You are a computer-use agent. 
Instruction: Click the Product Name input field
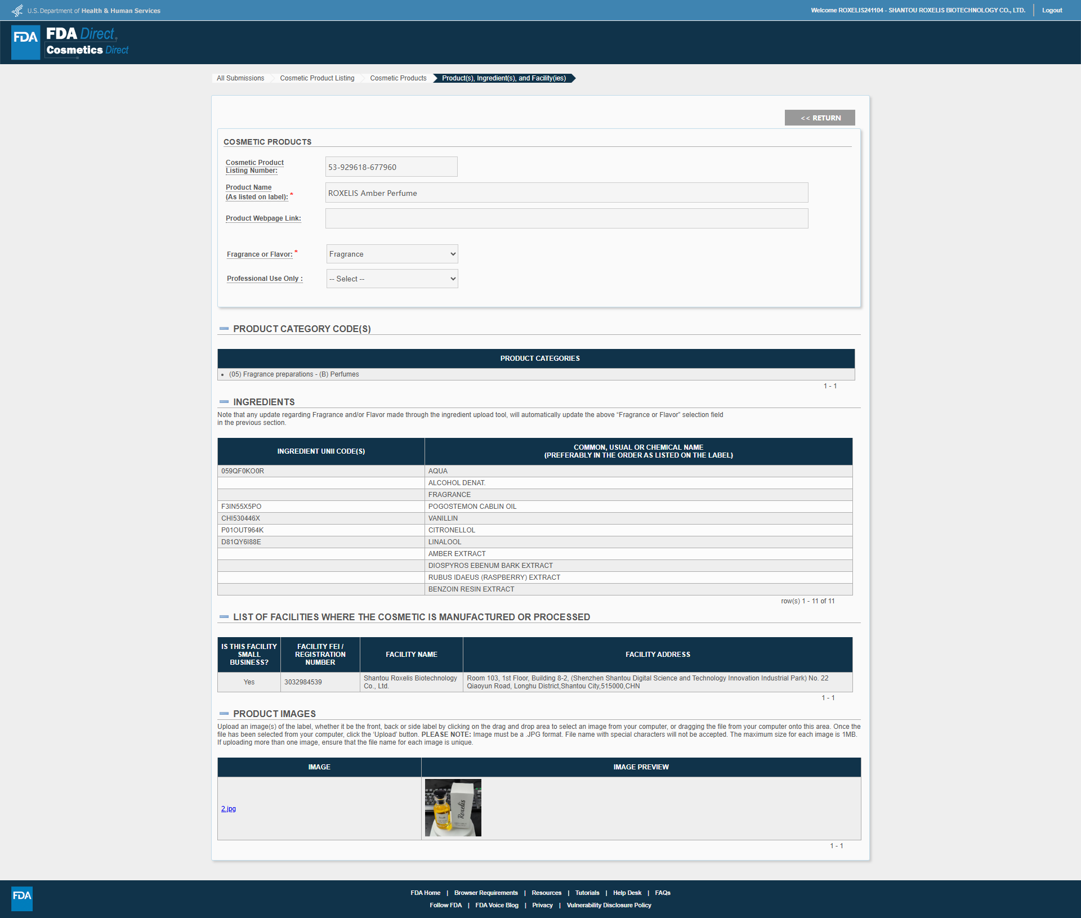point(567,192)
